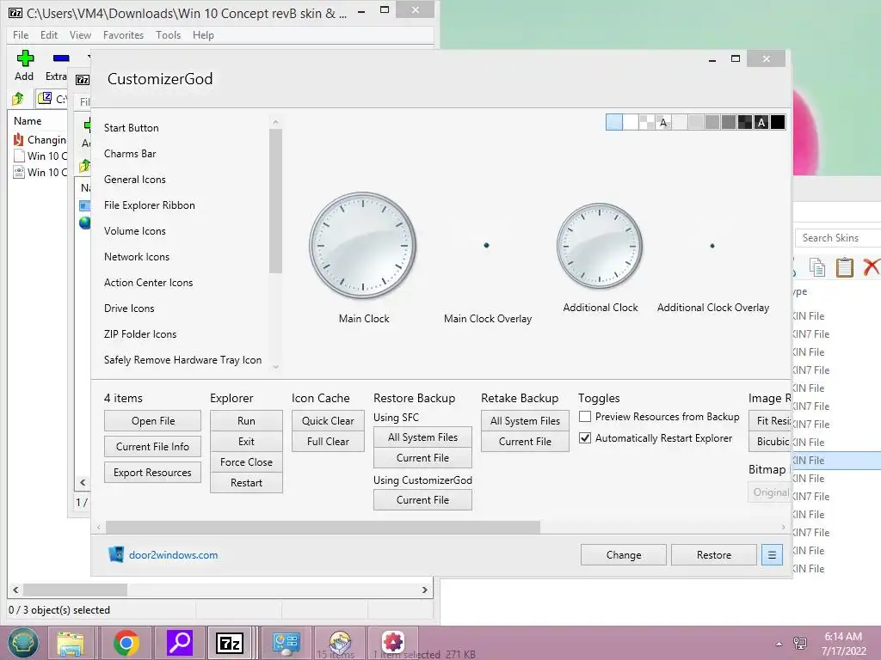Viewport: 881px width, 660px height.
Task: Enable Preview Resources from Backup checkbox
Action: (x=585, y=417)
